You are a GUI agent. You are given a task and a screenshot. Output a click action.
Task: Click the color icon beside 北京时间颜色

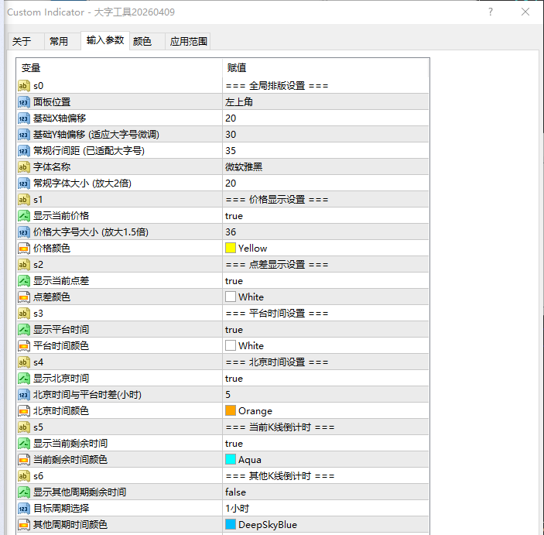pos(23,411)
